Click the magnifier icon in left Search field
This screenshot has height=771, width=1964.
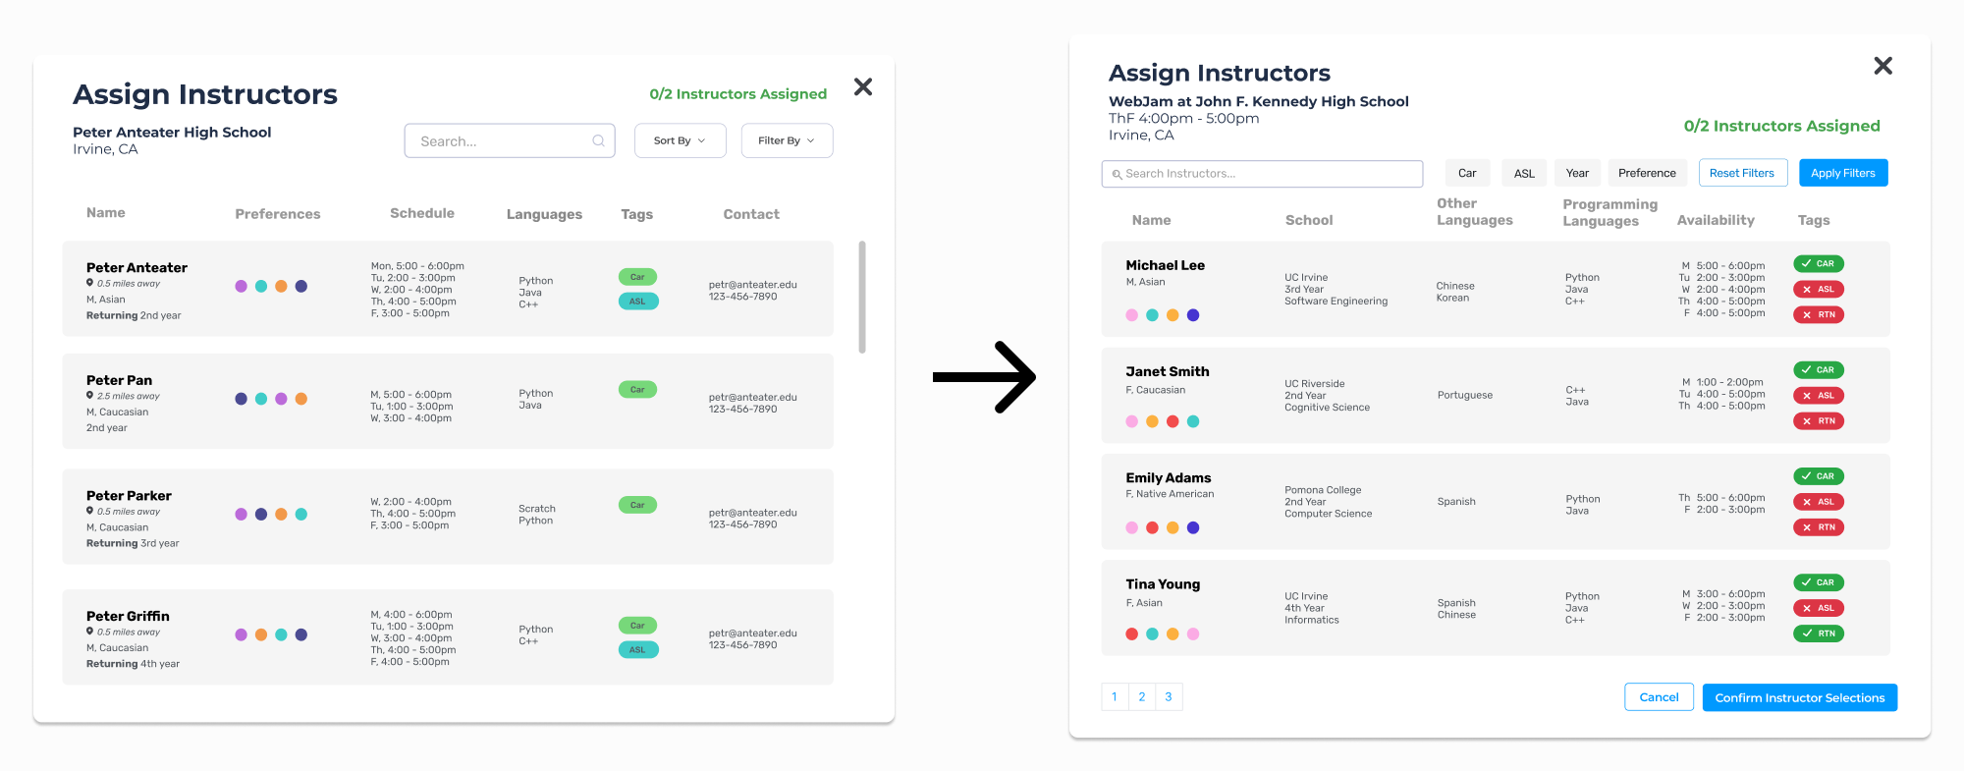(598, 140)
